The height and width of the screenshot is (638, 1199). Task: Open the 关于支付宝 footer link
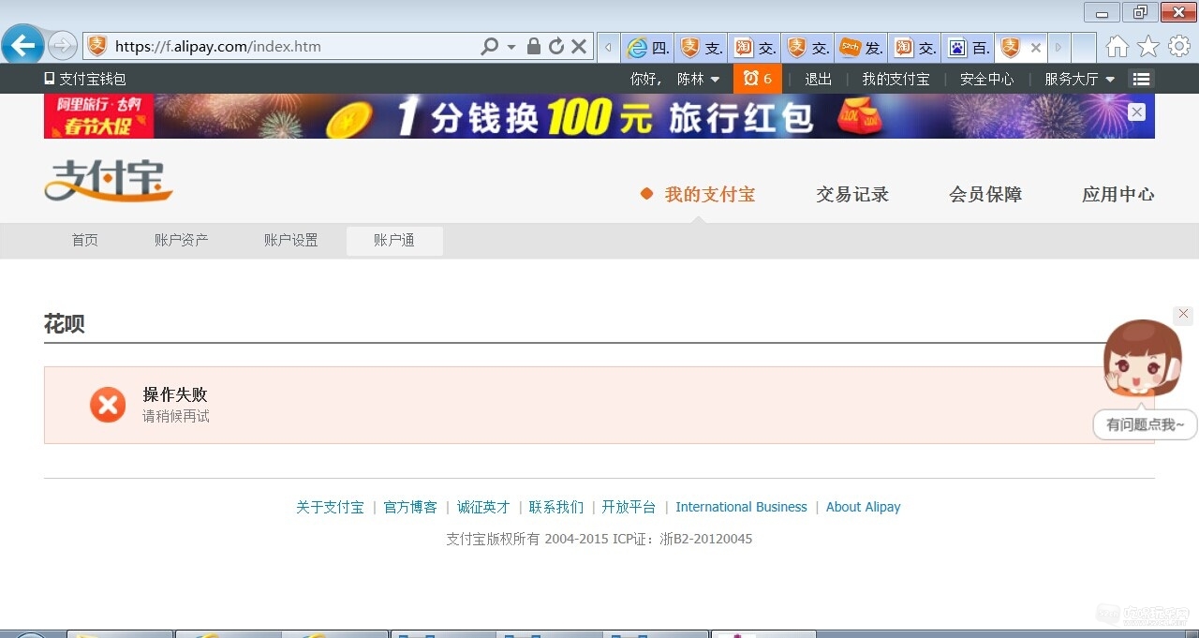pyautogui.click(x=330, y=507)
